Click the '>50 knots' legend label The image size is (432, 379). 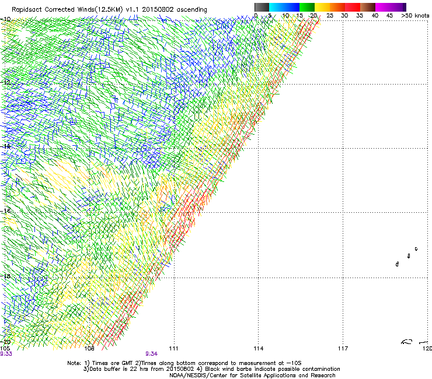415,16
